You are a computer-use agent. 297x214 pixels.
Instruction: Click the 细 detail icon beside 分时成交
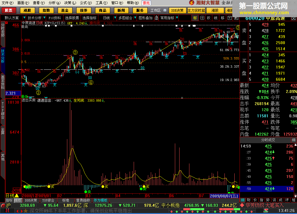tap(294, 140)
